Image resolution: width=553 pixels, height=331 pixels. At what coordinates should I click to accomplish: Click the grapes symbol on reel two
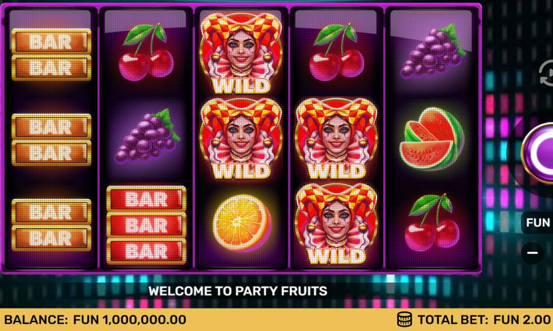(147, 136)
